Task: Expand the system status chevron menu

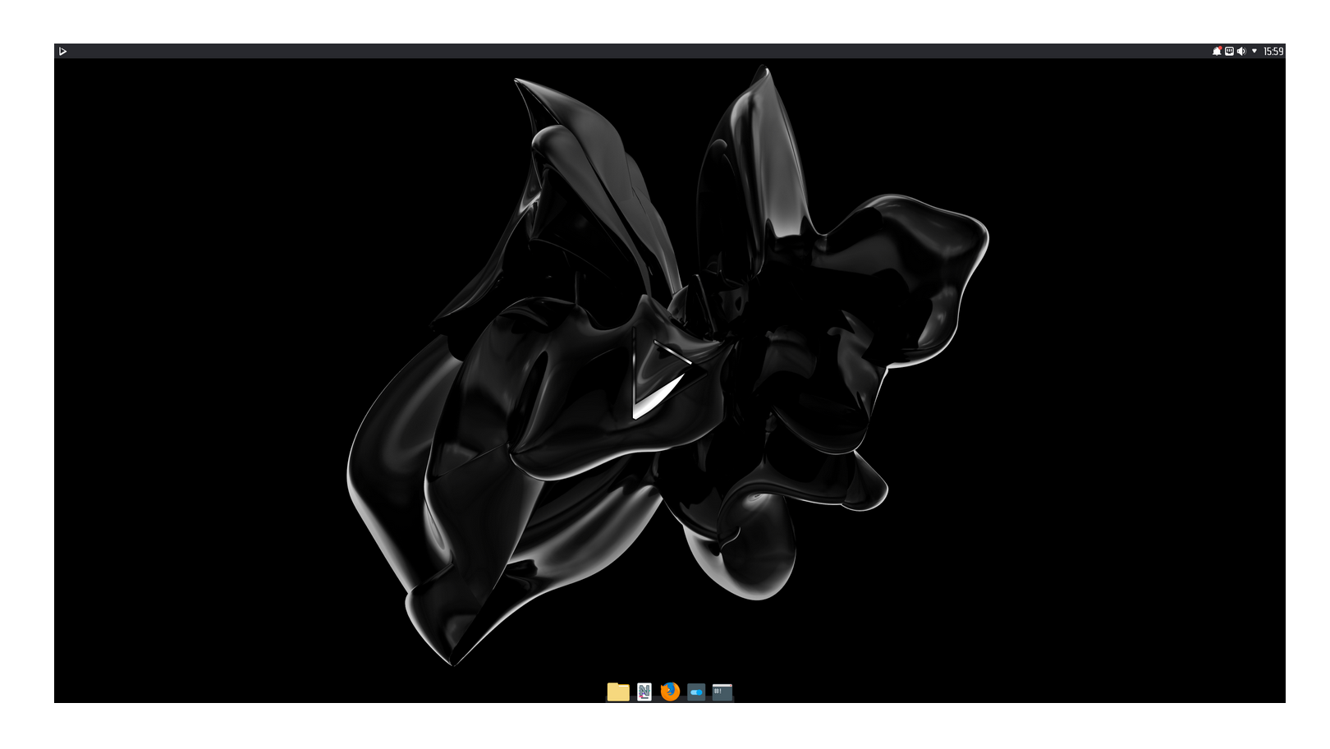Action: pyautogui.click(x=1254, y=51)
